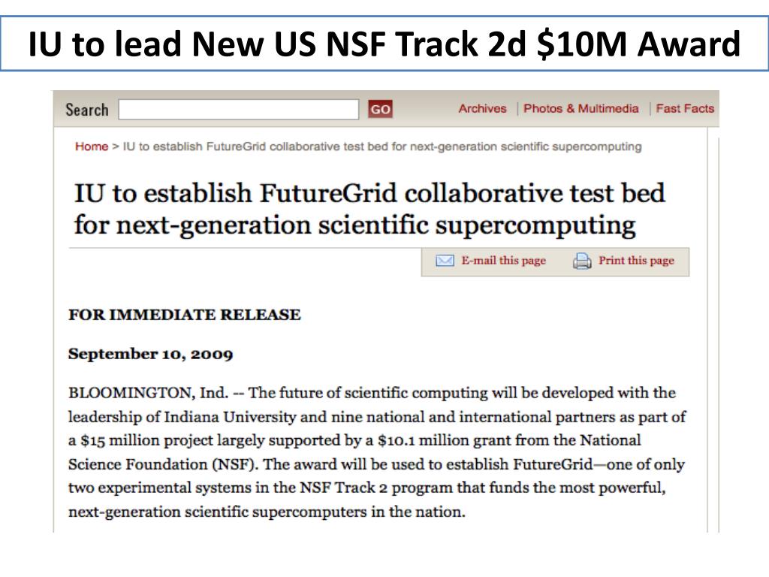769x577 pixels.
Task: Click the red GO search button
Action: point(381,109)
